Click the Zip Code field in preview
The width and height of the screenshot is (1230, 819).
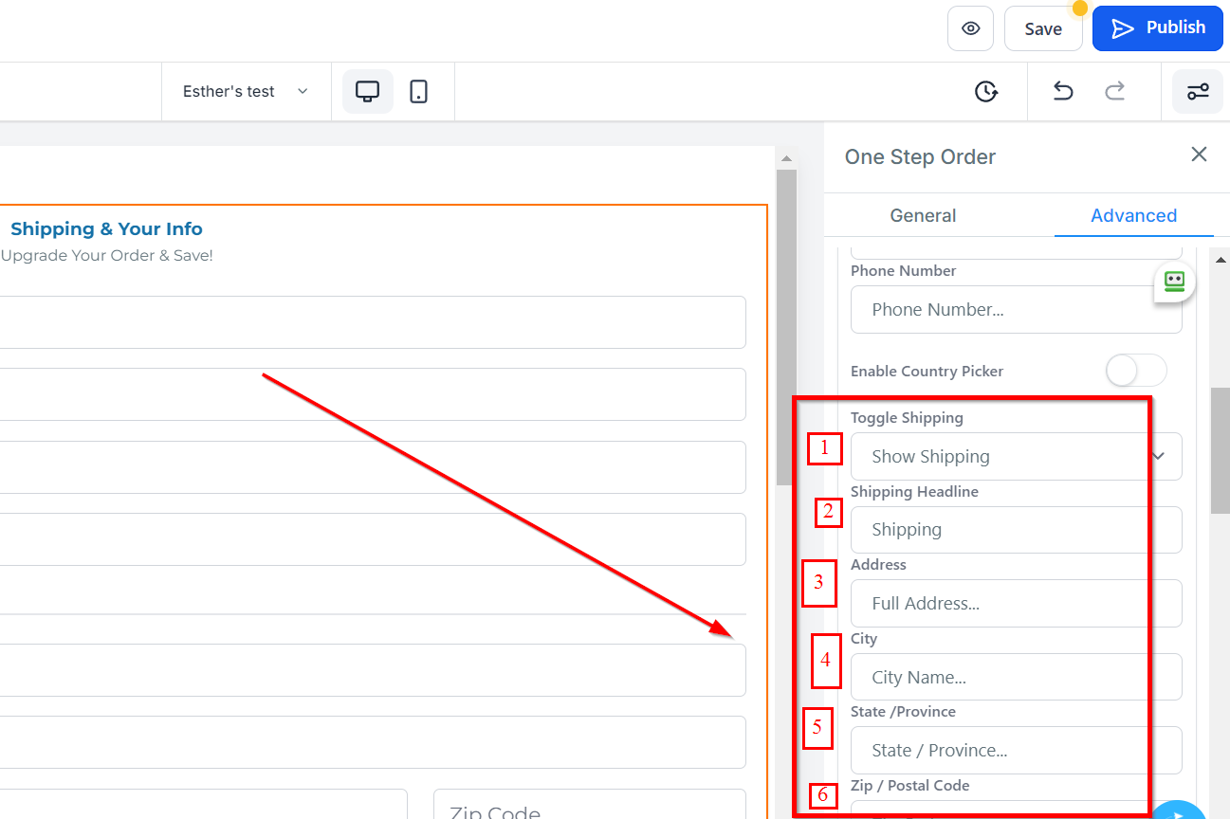pos(590,806)
